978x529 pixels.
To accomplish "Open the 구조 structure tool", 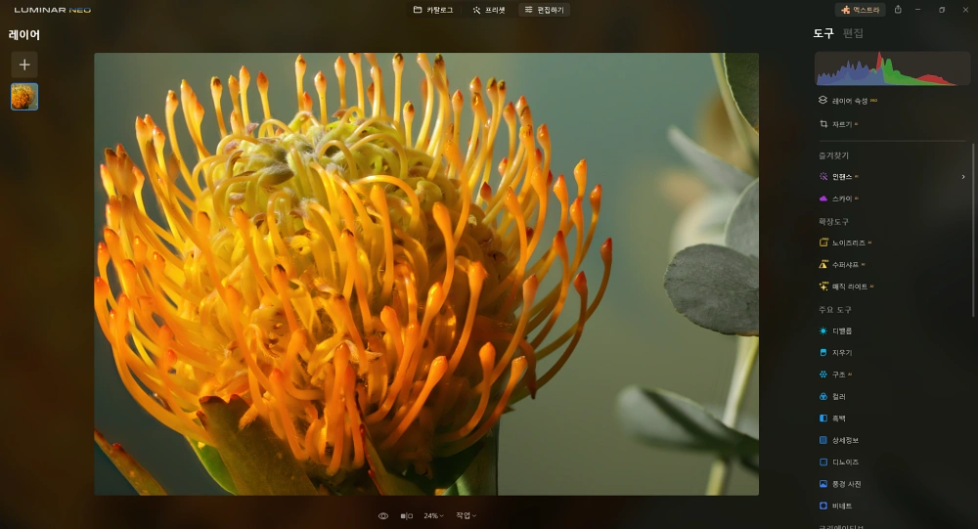I will tap(835, 375).
